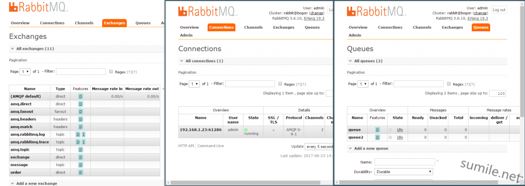
Task: Click the page size field showing 100
Action: pyautogui.click(x=498, y=93)
